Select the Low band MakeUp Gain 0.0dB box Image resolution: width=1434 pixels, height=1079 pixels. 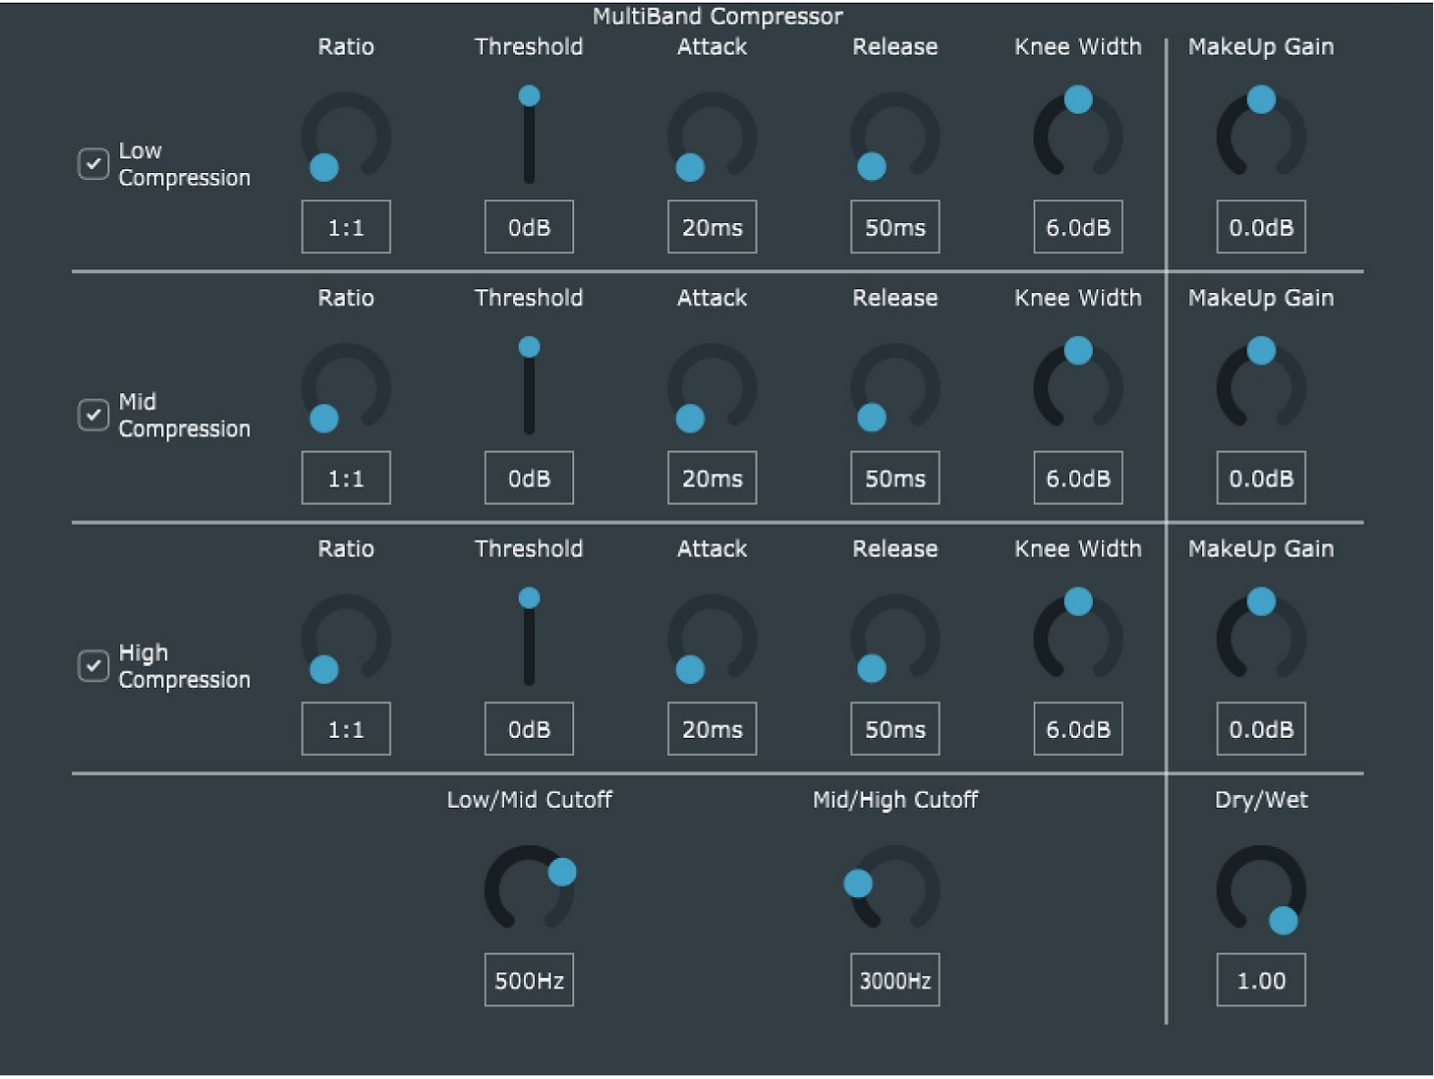point(1260,227)
